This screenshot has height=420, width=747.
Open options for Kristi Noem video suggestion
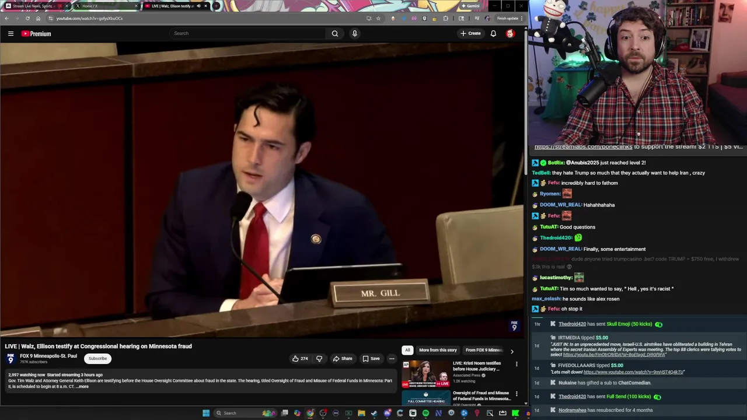(516, 364)
